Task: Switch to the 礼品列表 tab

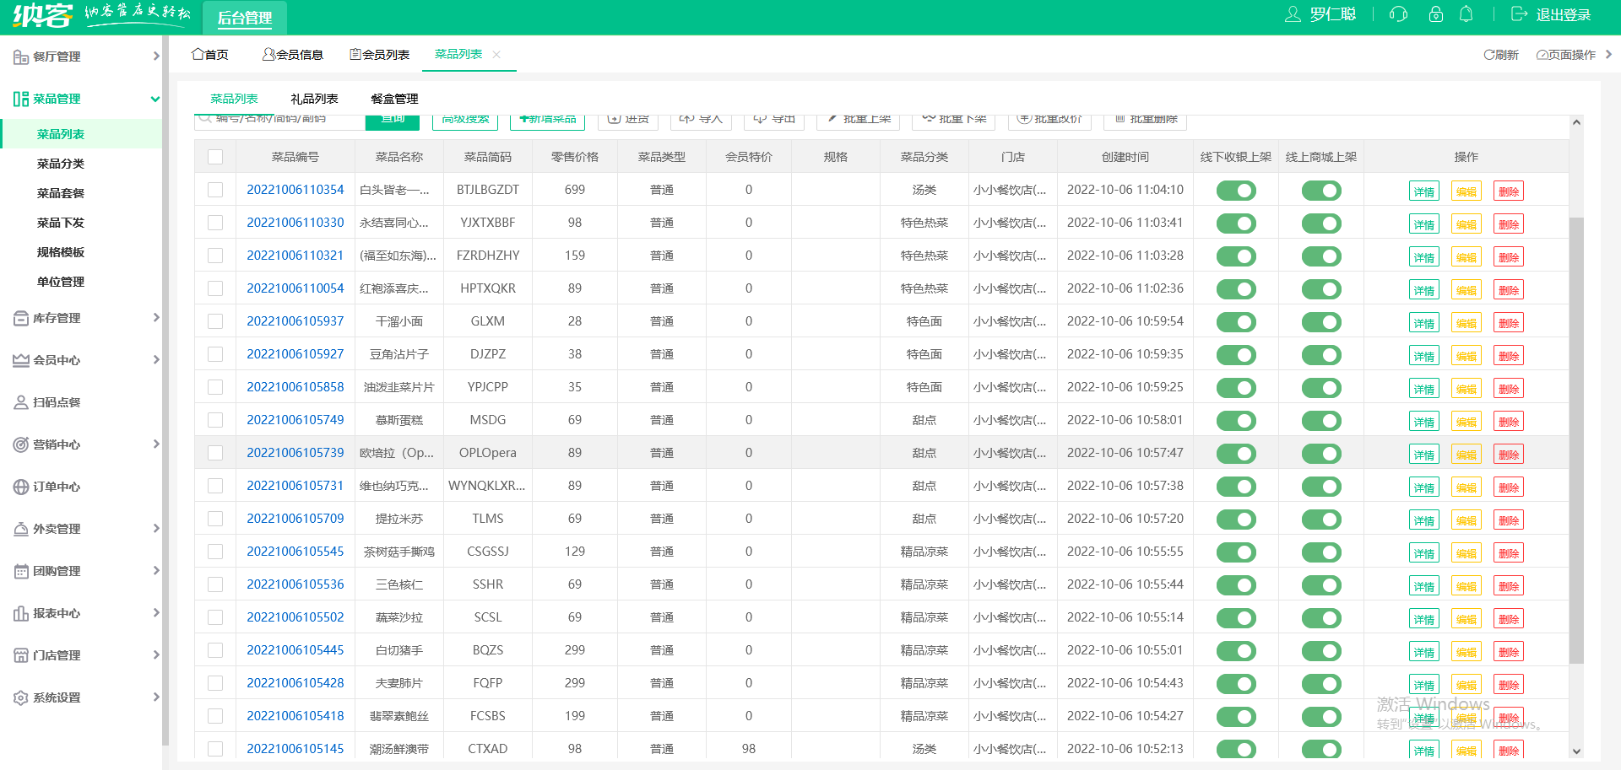Action: 314,99
